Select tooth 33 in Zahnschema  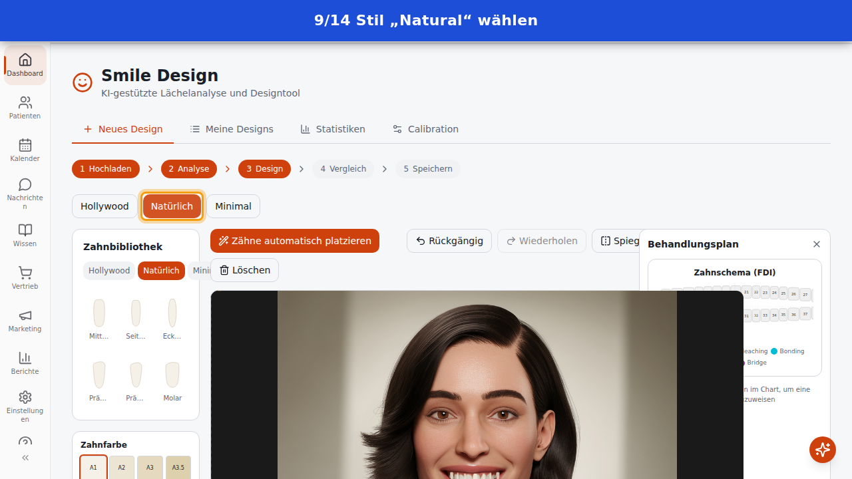coord(765,315)
